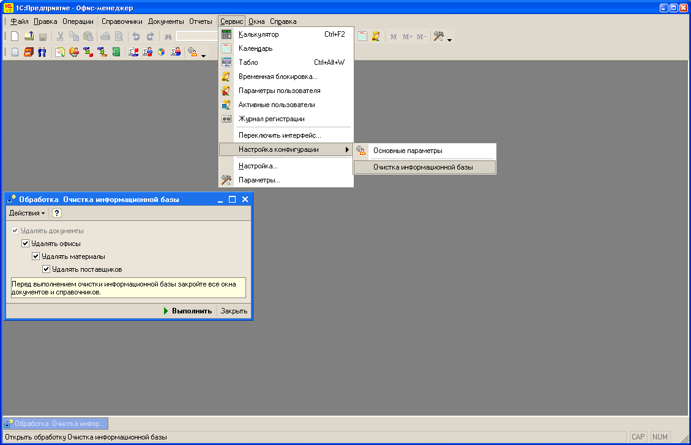The image size is (691, 445).
Task: Choose Основные параметры submenu item
Action: tap(425, 151)
